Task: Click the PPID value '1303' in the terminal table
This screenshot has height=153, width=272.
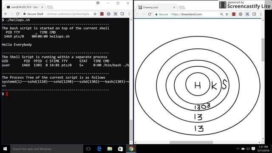Action: (38, 65)
